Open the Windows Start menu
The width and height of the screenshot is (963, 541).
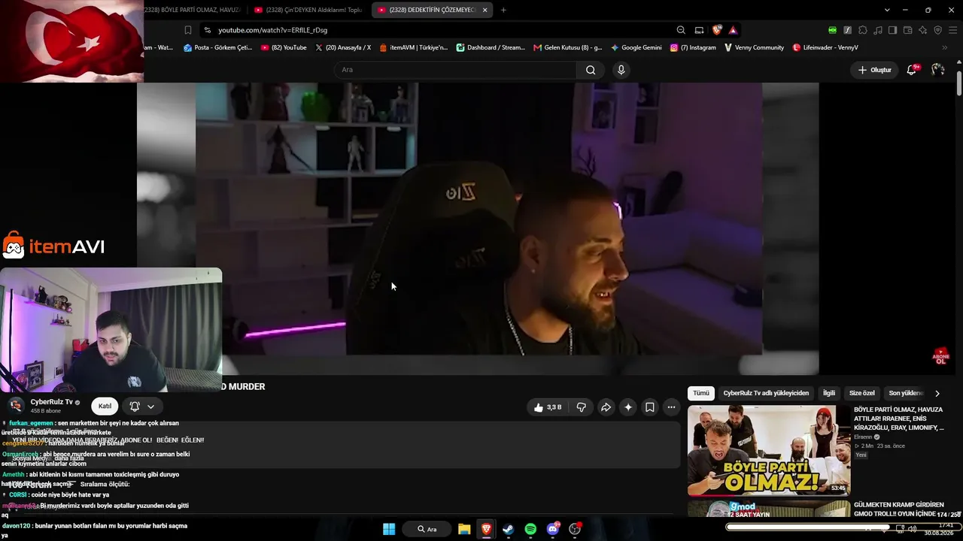click(389, 529)
